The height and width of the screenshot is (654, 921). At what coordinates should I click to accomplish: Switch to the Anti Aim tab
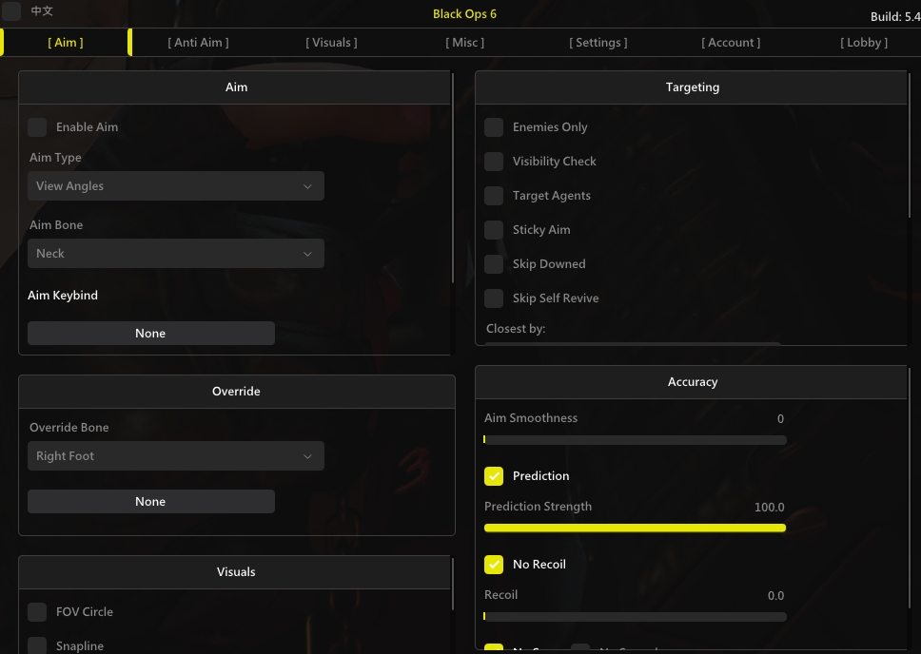(x=198, y=42)
